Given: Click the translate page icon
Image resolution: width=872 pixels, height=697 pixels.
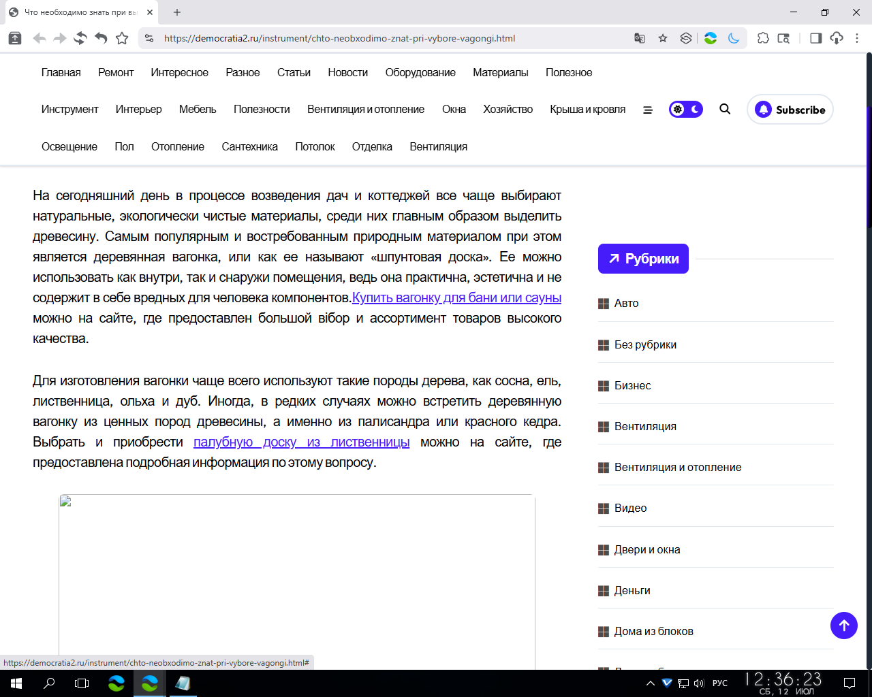Looking at the screenshot, I should point(640,38).
